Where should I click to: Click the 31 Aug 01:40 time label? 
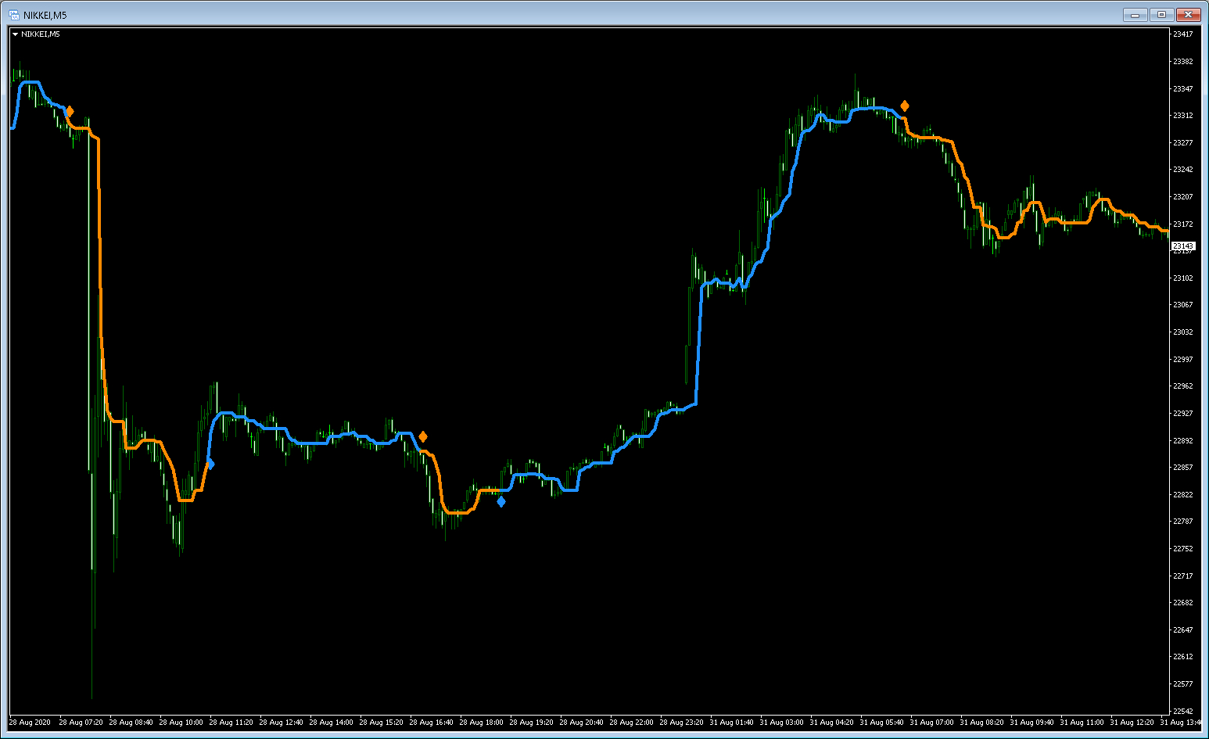[731, 723]
